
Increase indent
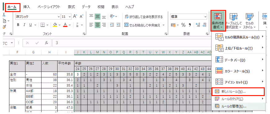click(118, 25)
